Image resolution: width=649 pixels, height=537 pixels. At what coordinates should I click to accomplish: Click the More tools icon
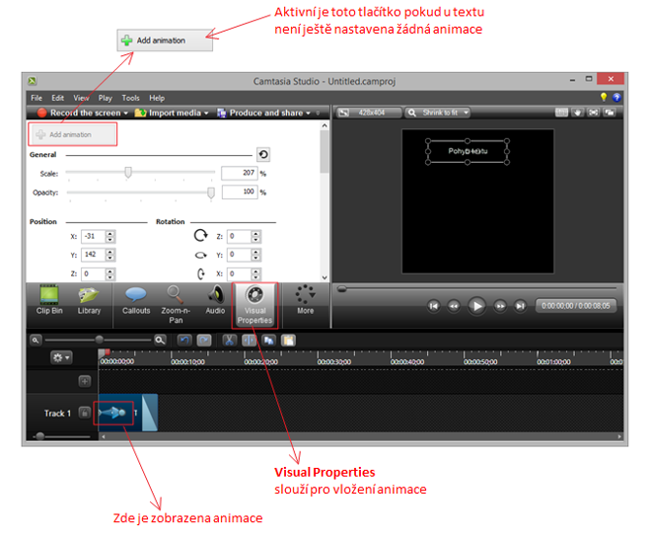[x=305, y=300]
